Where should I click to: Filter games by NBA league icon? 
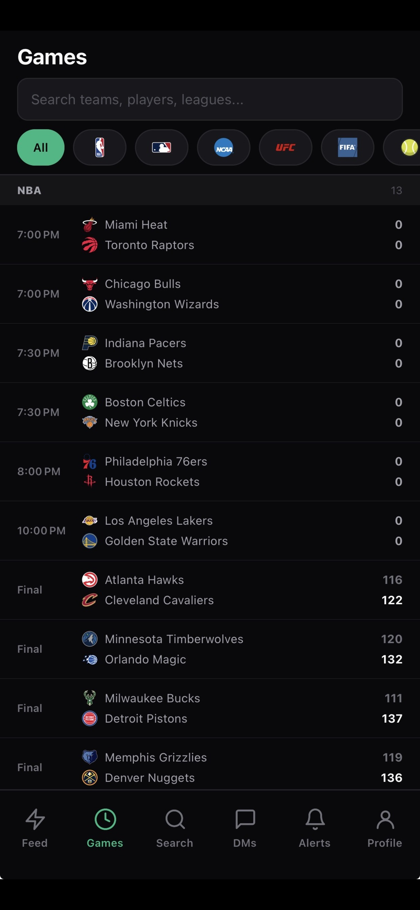click(99, 147)
